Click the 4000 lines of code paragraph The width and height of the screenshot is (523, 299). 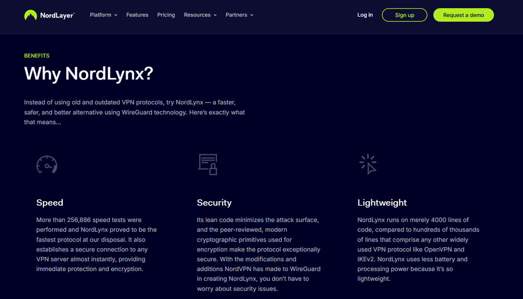[x=418, y=249]
